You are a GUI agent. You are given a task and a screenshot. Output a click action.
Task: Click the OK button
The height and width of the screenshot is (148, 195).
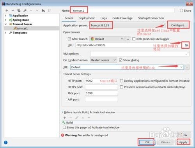(147, 142)
